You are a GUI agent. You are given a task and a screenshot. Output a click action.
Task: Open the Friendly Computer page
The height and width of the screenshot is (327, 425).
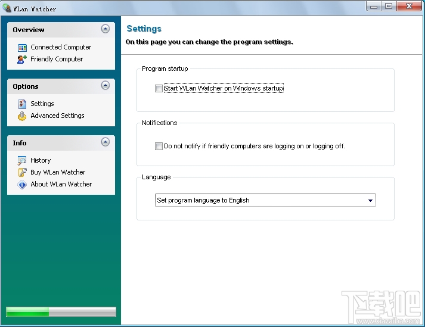[57, 59]
